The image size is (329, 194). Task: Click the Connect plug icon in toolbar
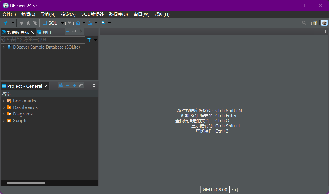click(x=21, y=23)
